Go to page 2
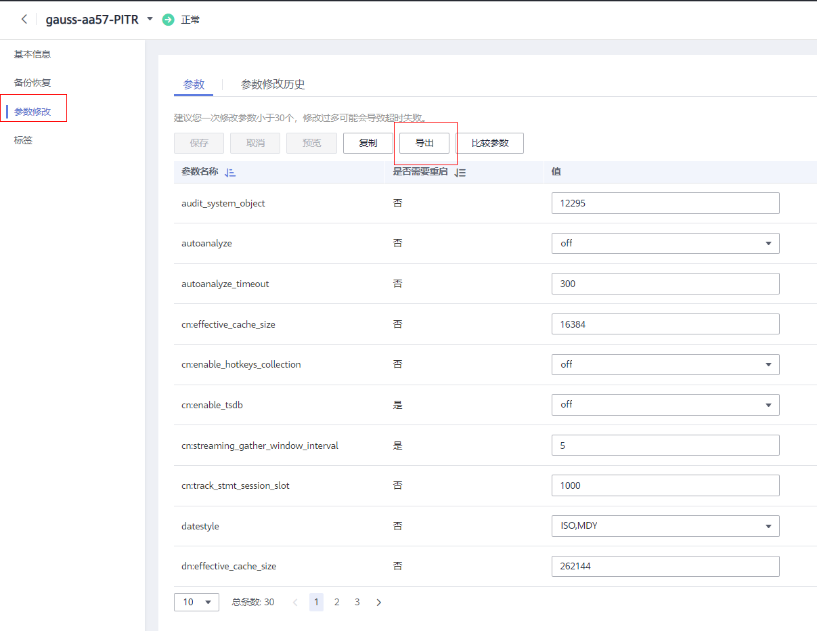 [336, 602]
